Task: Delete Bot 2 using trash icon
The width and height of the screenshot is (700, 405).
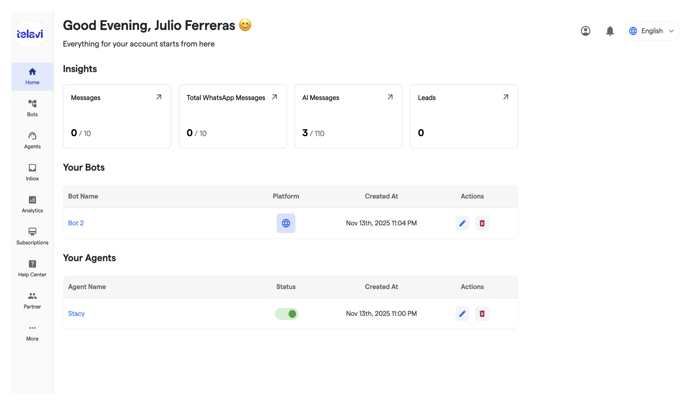Action: (x=482, y=223)
